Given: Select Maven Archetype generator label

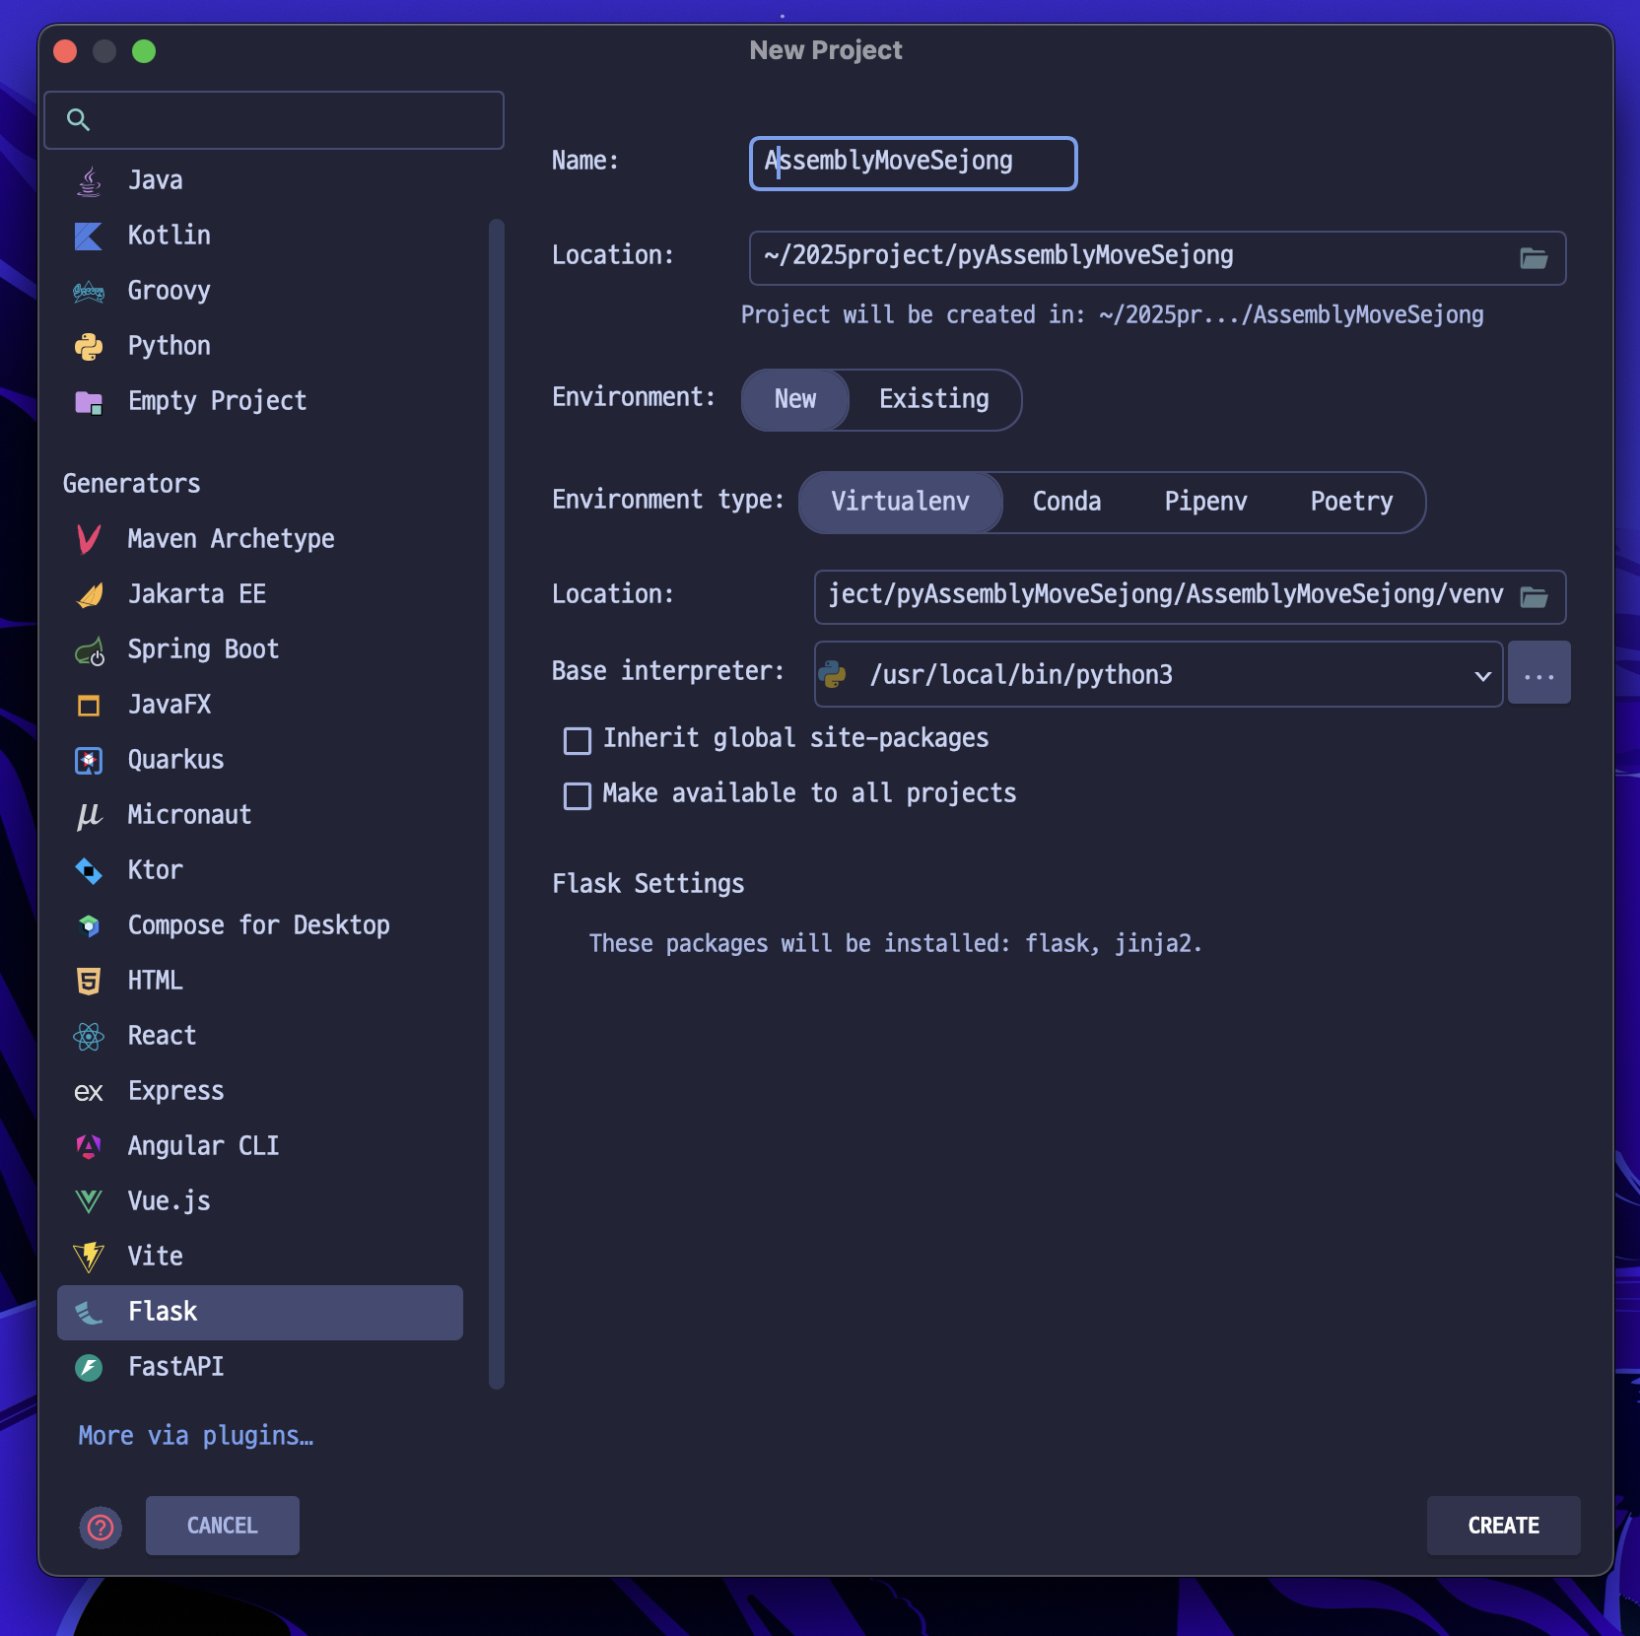Looking at the screenshot, I should click(232, 539).
